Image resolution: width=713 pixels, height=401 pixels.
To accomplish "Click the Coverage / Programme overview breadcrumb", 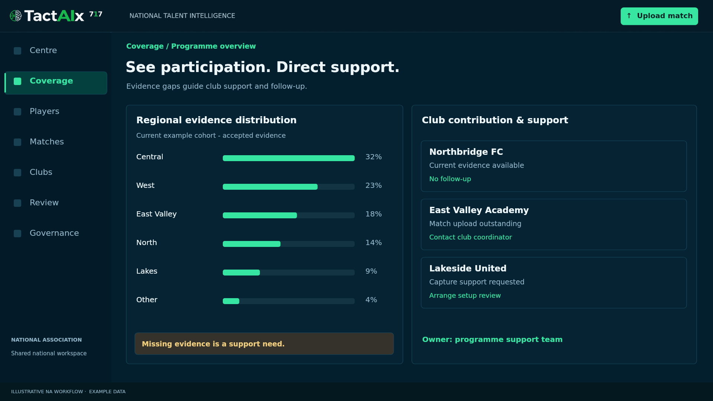I will pos(191,46).
